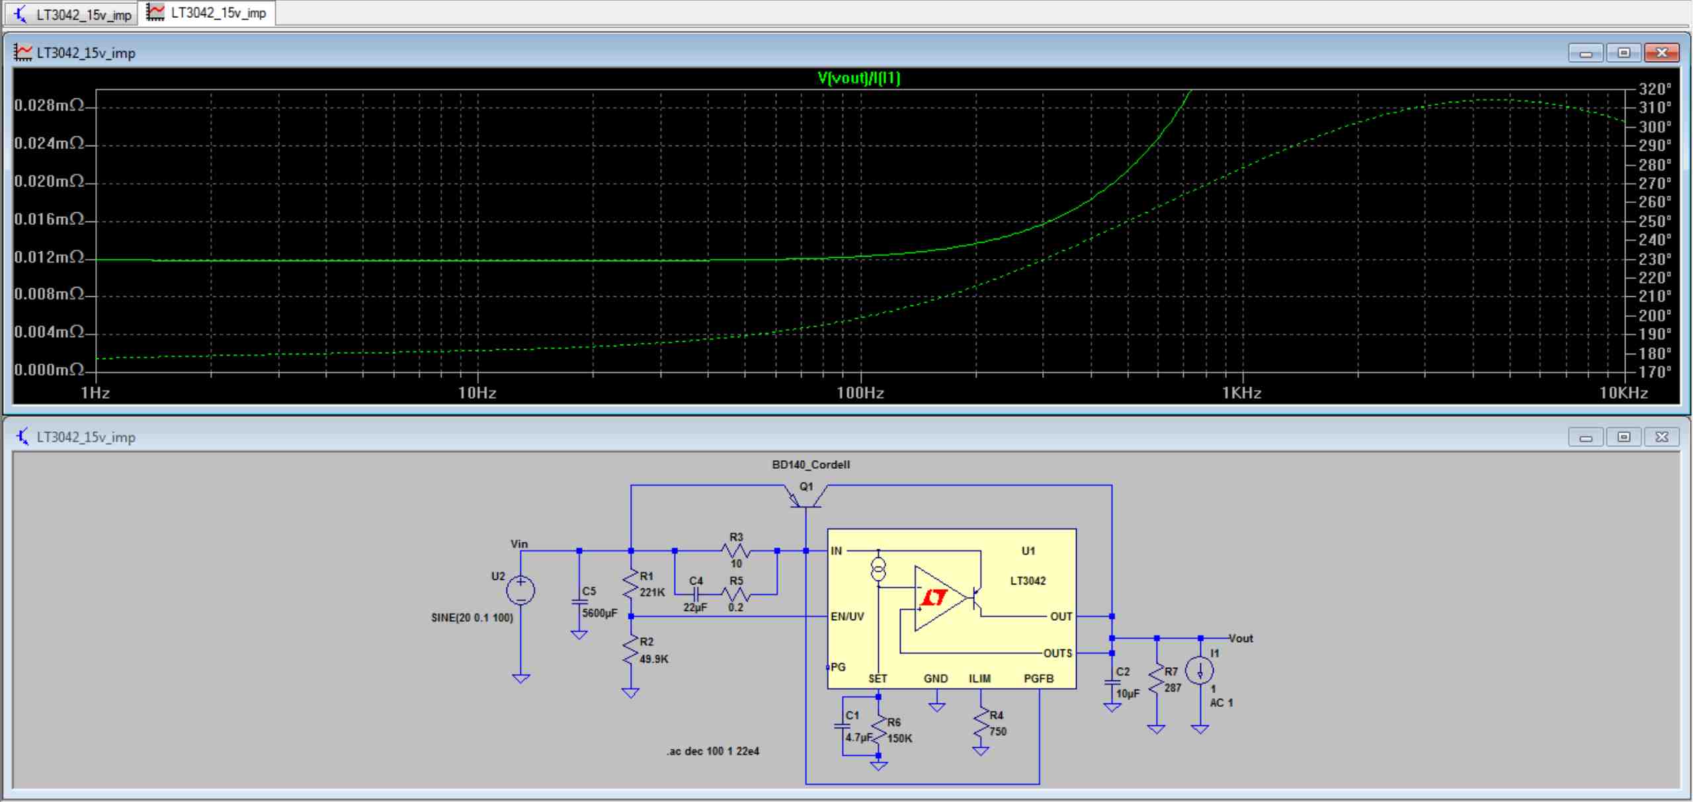This screenshot has height=802, width=1693.
Task: Click the 22µF value of C4
Action: (694, 607)
